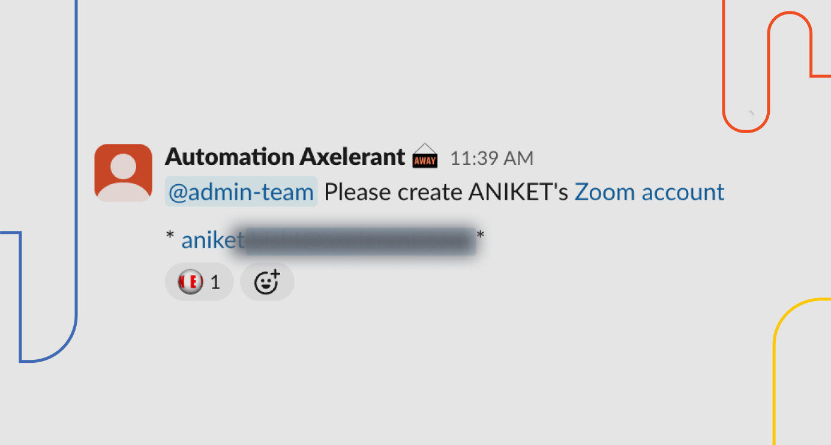This screenshot has width=831, height=445.
Task: Open Automation Axelerant's profile avatar
Action: (122, 172)
